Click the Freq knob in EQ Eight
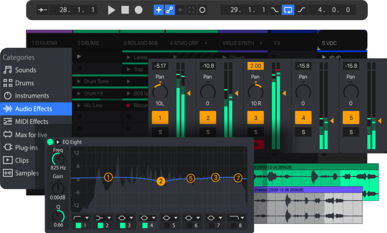The height and width of the screenshot is (233, 387). pos(58,159)
